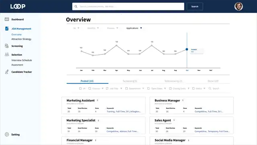257x145 pixels.
Task: Click the magnifier icon in top search bar
Action: (76, 6)
